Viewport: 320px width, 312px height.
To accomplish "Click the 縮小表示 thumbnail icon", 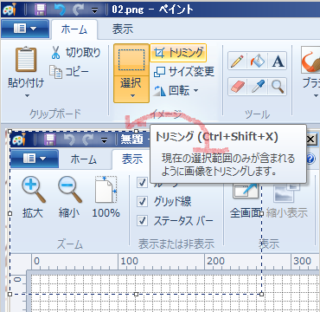I will 286,193.
